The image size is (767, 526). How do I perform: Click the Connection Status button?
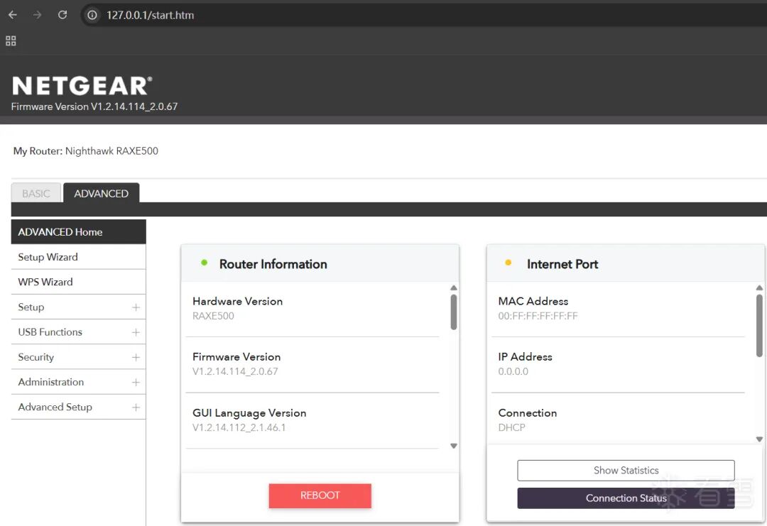[626, 498]
